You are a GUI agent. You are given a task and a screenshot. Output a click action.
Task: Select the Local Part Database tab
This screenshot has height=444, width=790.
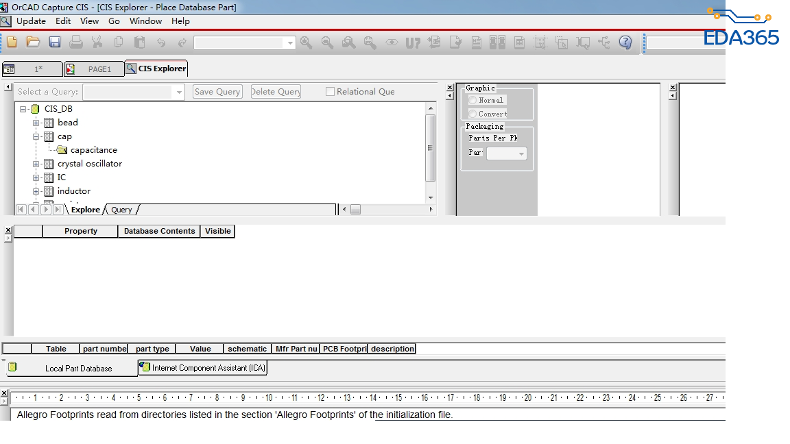71,368
